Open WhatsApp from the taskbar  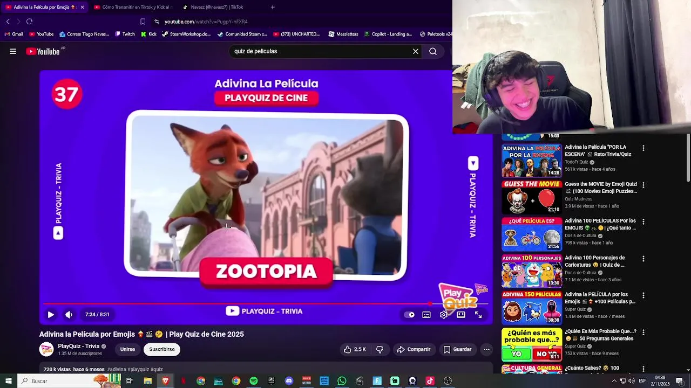[x=342, y=381]
